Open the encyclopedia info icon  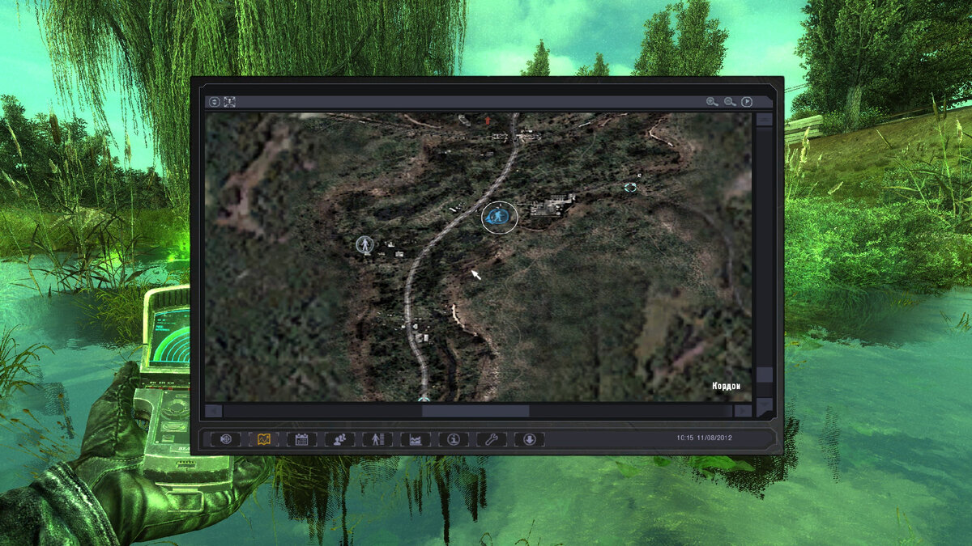[x=454, y=439]
